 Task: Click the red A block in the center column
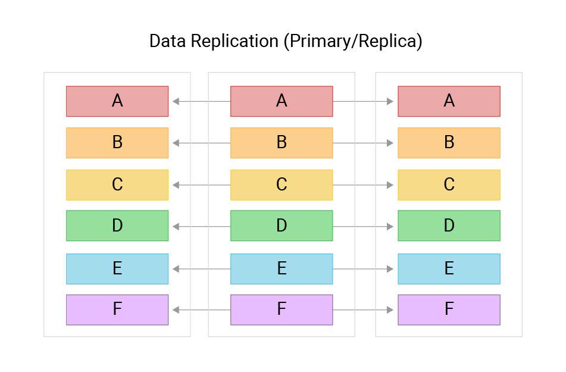click(x=282, y=101)
